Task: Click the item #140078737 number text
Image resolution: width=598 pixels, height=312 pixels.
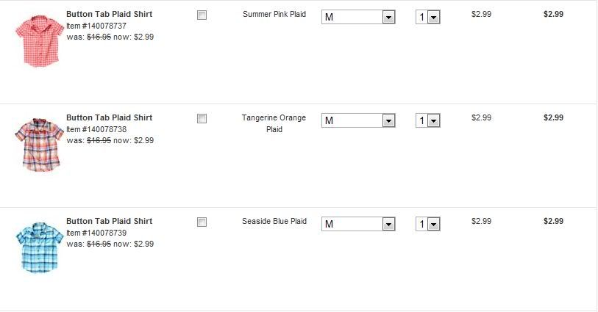Action: coord(96,26)
